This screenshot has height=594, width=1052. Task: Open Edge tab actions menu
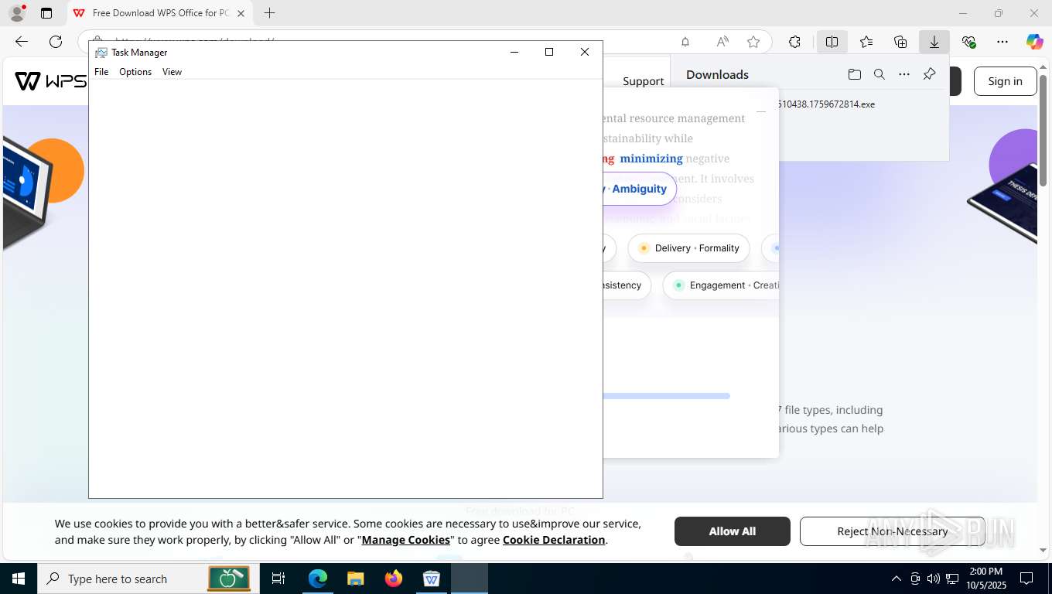(46, 13)
